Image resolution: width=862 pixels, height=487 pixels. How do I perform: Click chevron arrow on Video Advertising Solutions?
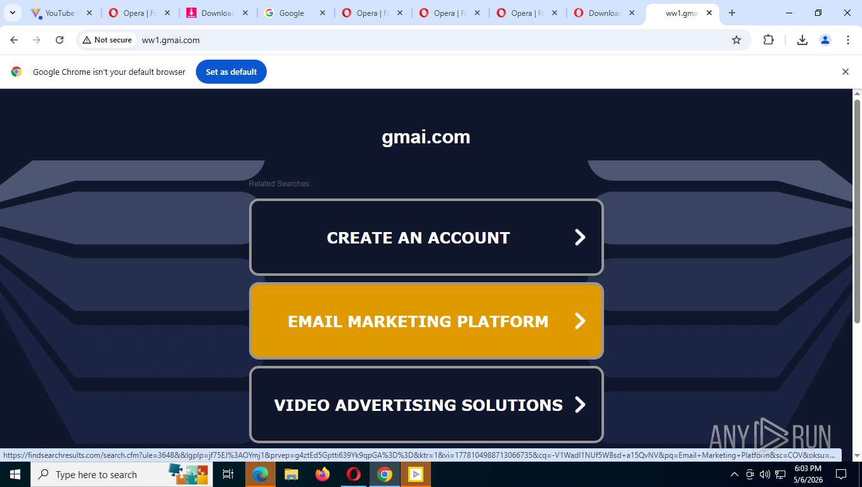(580, 405)
